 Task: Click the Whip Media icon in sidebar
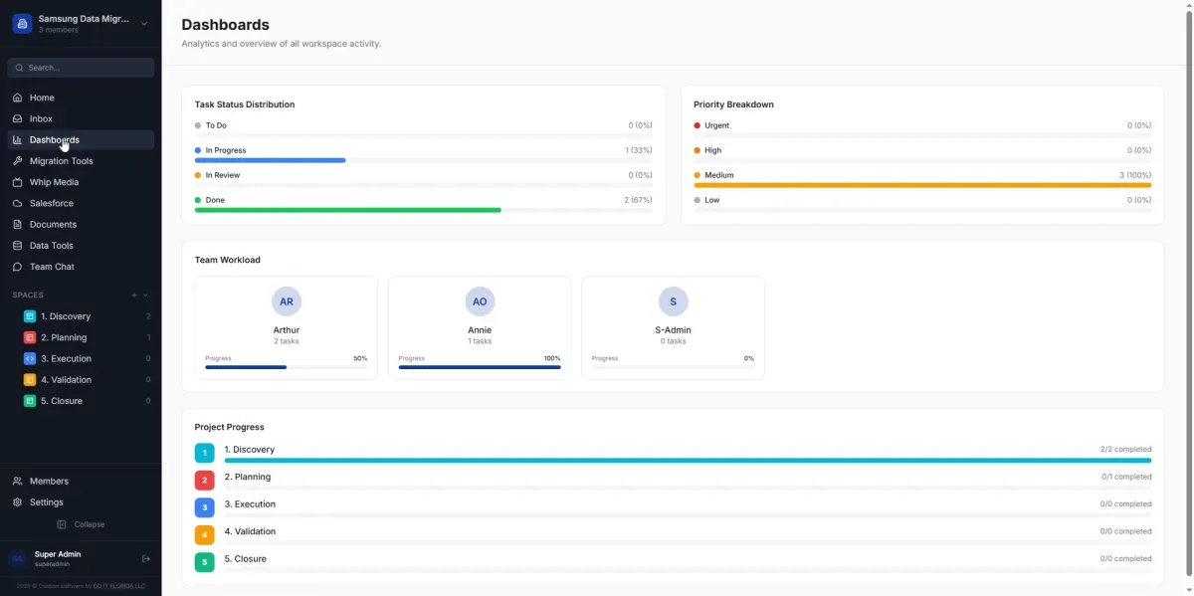[x=17, y=182]
